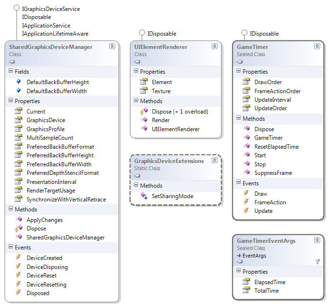Select the GameTimer class title

252,47
